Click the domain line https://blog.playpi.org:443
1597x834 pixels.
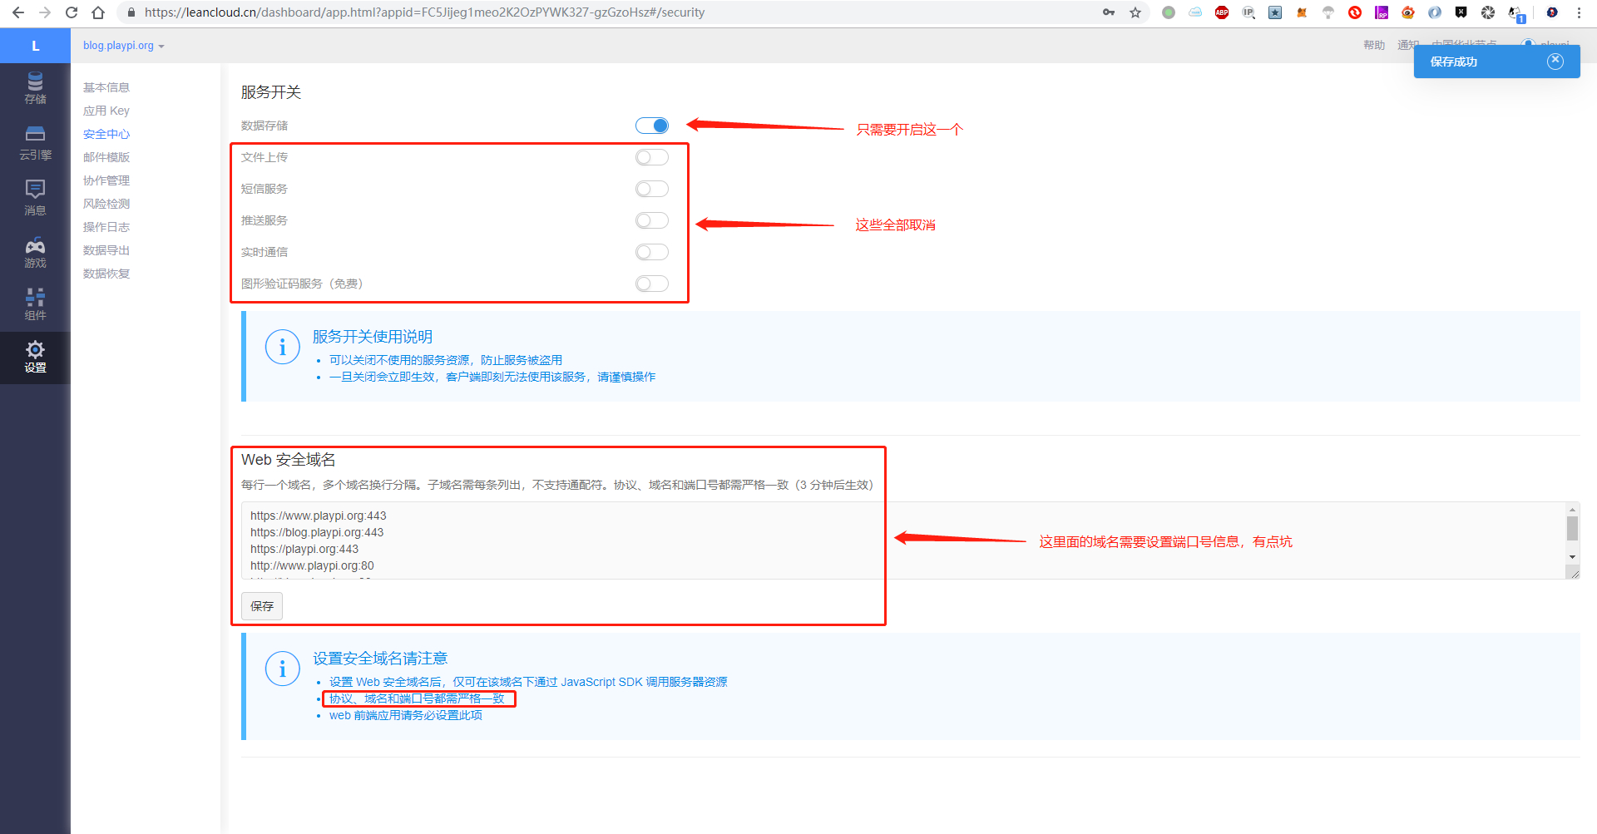point(317,532)
